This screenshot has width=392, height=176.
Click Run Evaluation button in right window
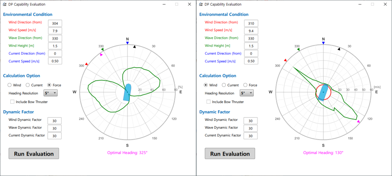(230, 154)
